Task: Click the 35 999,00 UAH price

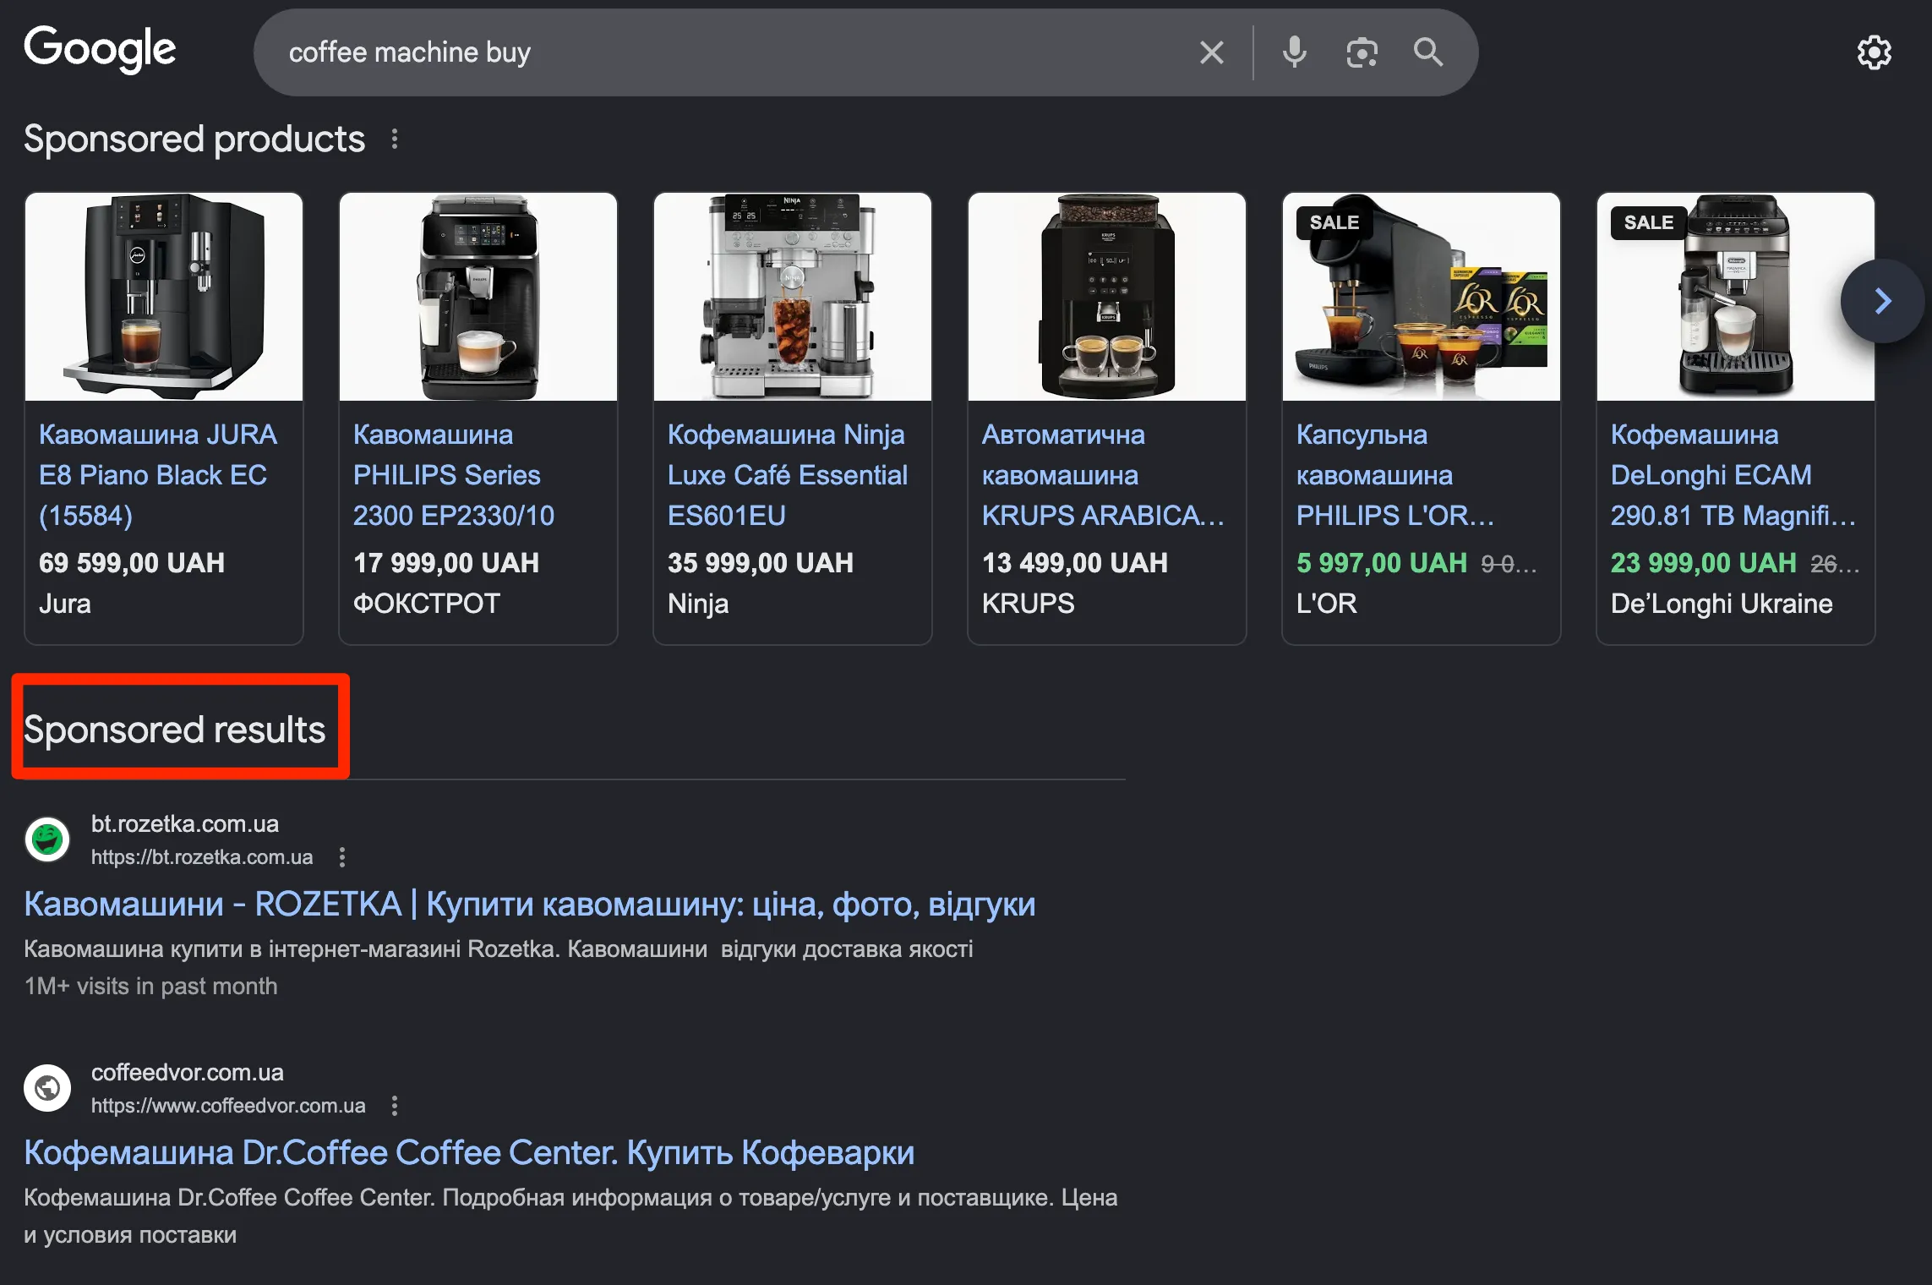Action: pos(761,563)
